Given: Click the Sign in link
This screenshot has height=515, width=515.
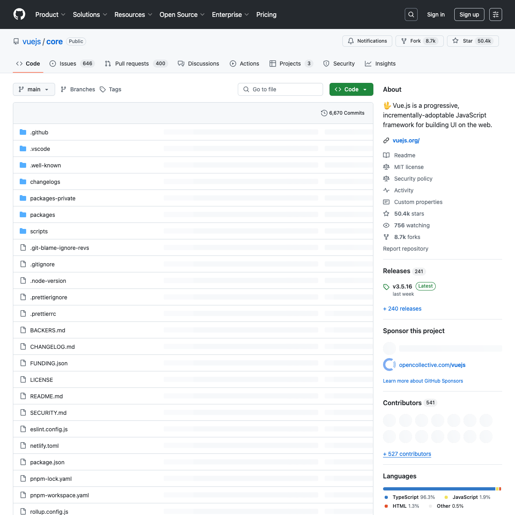Looking at the screenshot, I should pyautogui.click(x=436, y=14).
